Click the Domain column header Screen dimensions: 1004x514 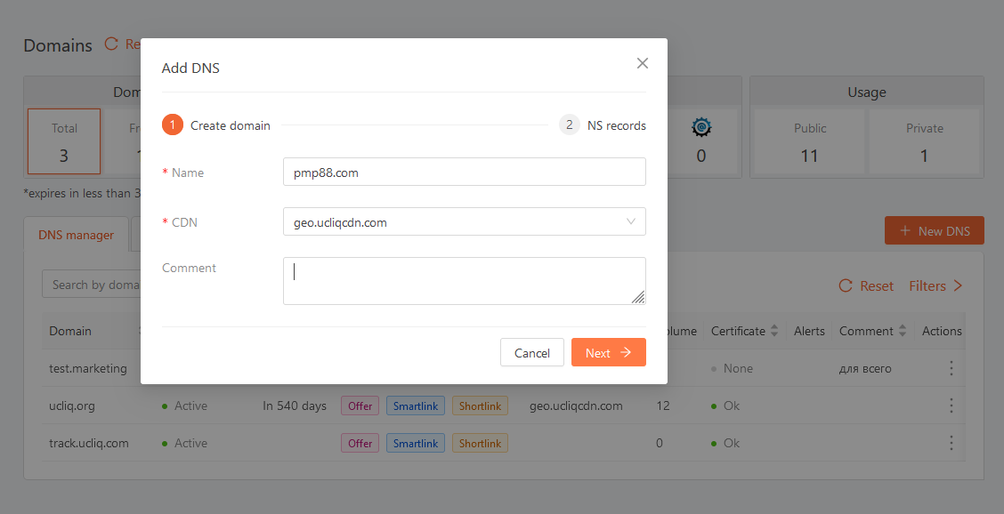[x=70, y=331]
